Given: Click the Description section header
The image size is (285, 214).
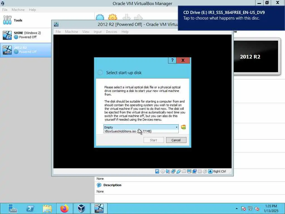Looking at the screenshot, I should 112,185.
